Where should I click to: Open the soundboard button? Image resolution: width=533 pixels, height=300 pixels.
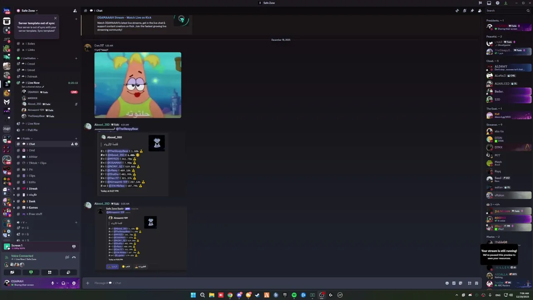[68, 272]
